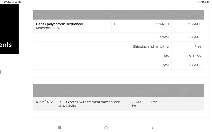Click the DHL Express carrier entry
Image resolution: width=212 pixels, height=132 pixels.
(x=89, y=104)
